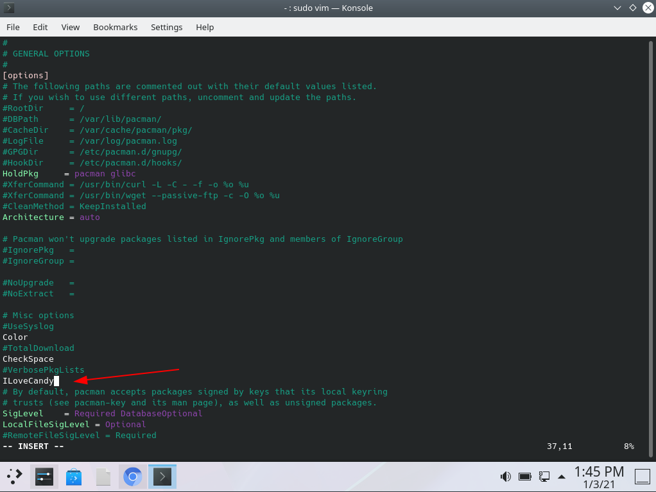
Task: Open the Edit menu
Action: (x=40, y=27)
